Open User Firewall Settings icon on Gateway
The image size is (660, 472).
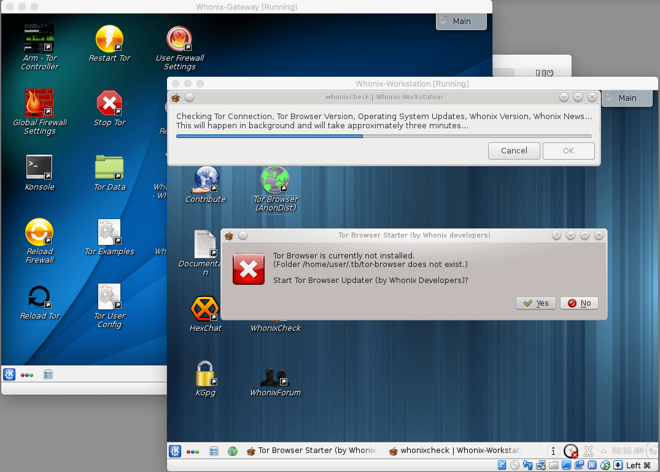(180, 48)
